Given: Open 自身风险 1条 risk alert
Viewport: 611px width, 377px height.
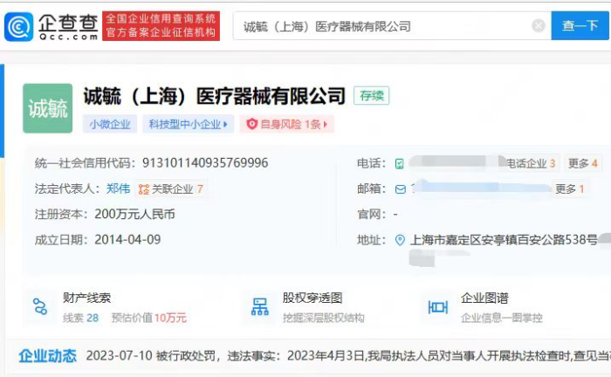Looking at the screenshot, I should pos(287,124).
